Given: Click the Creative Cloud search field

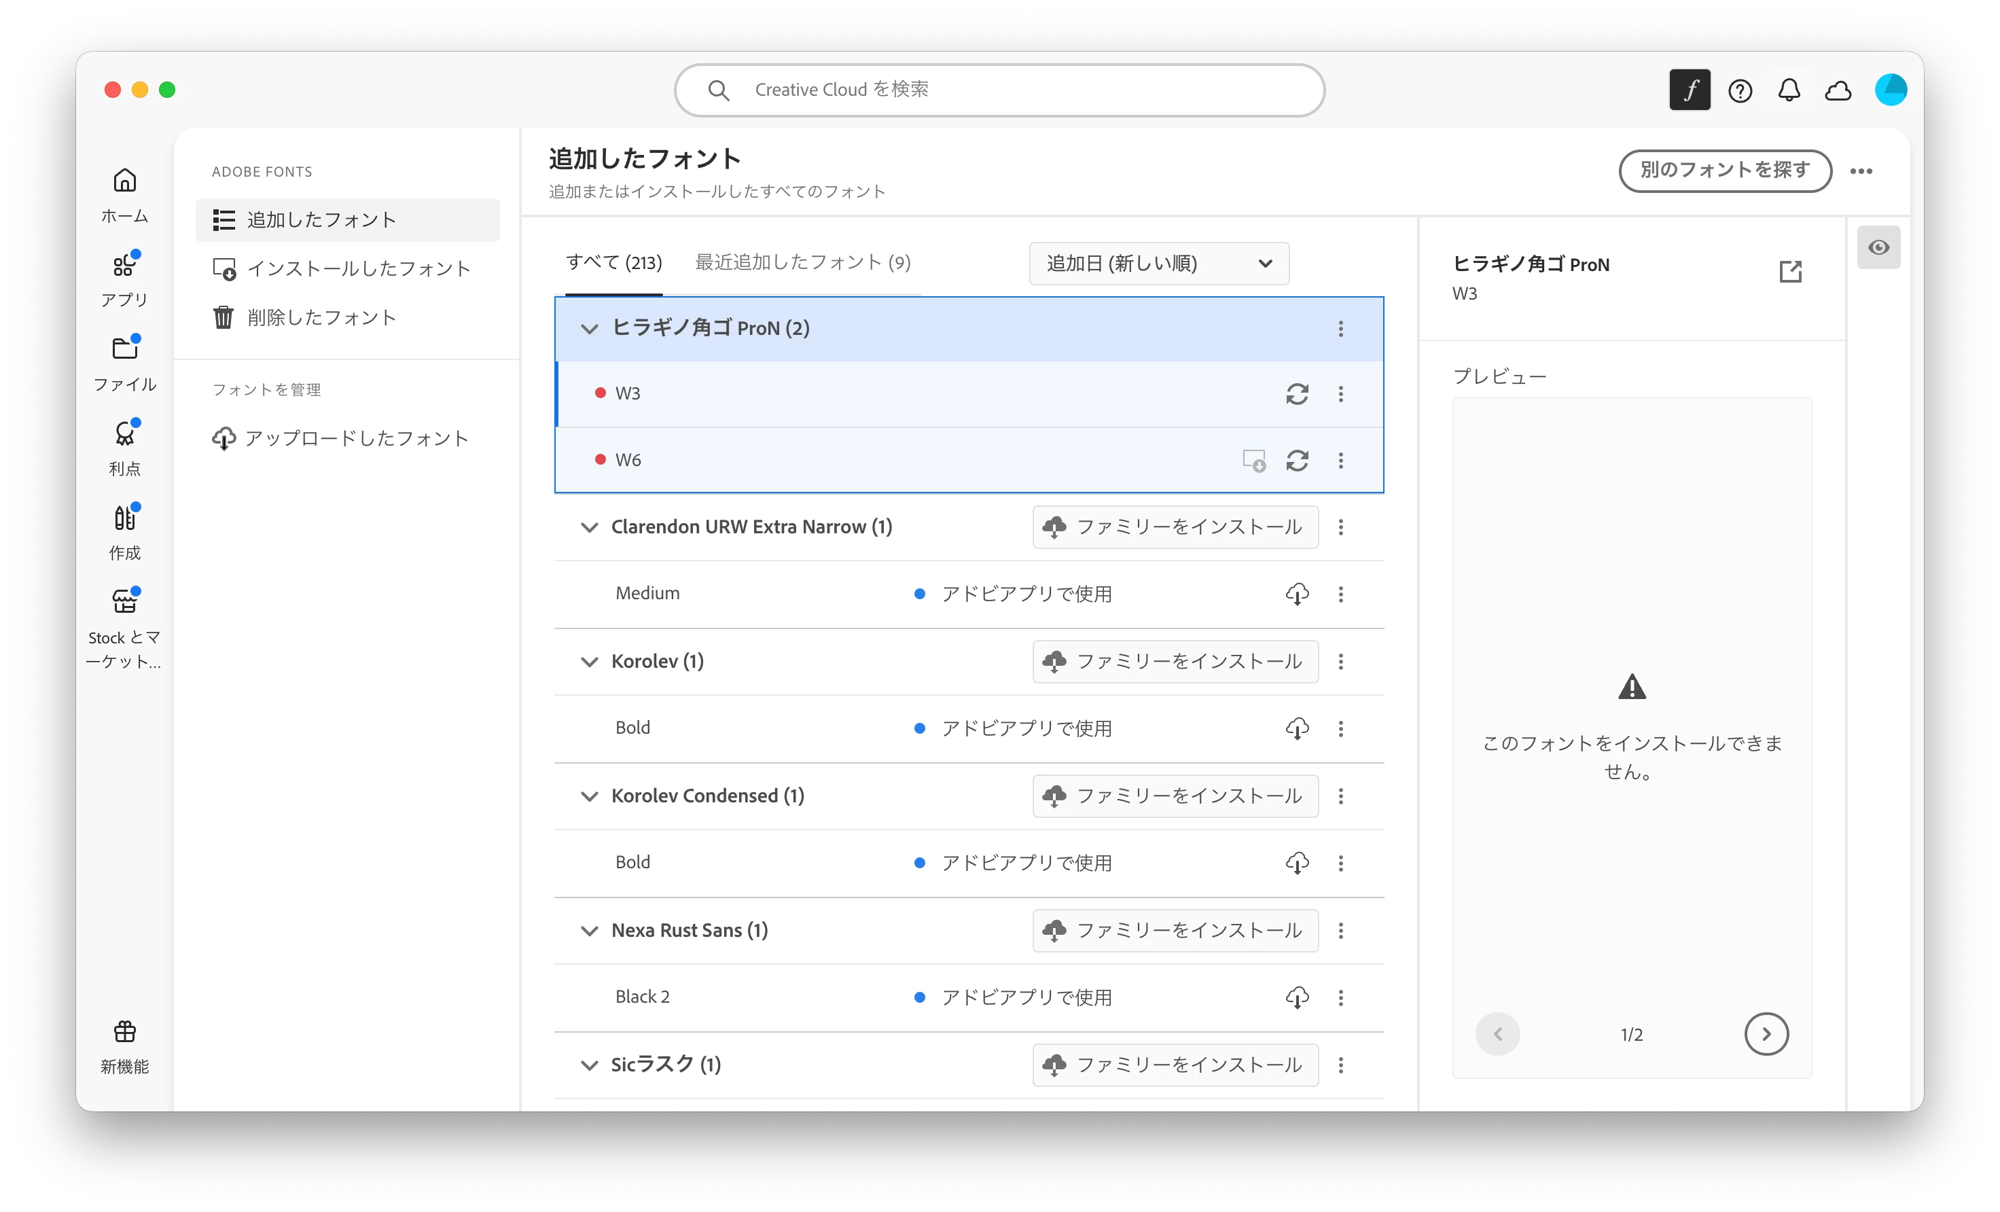Looking at the screenshot, I should click(x=999, y=90).
